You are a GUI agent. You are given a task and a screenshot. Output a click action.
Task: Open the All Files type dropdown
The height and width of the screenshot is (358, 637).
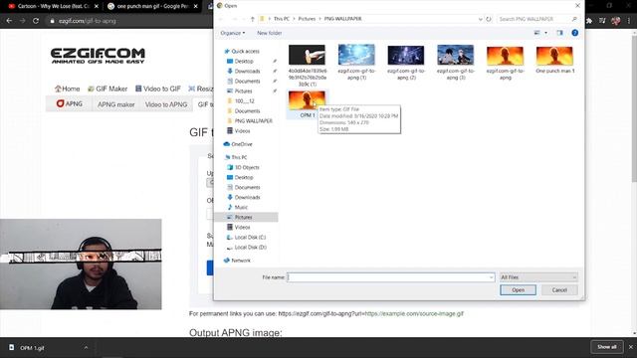tap(538, 277)
